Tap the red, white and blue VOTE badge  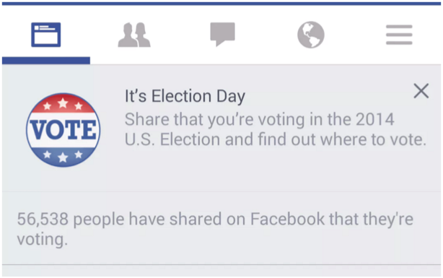63,130
